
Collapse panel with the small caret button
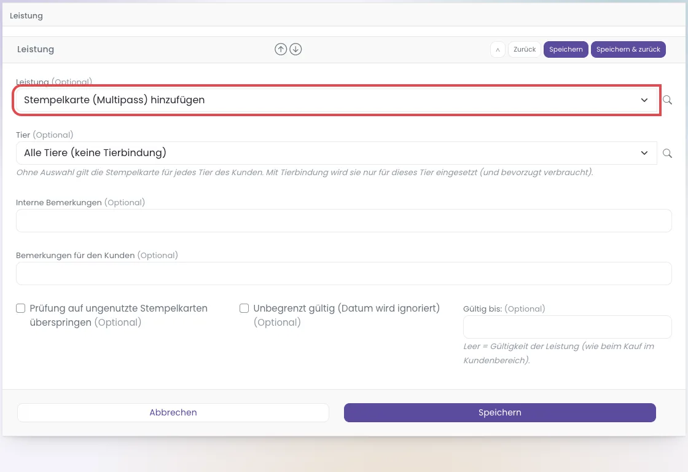tap(498, 50)
